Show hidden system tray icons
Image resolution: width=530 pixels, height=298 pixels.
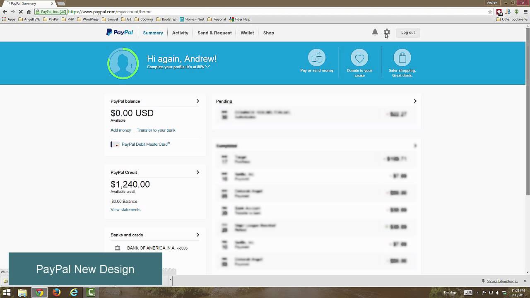pos(477,293)
